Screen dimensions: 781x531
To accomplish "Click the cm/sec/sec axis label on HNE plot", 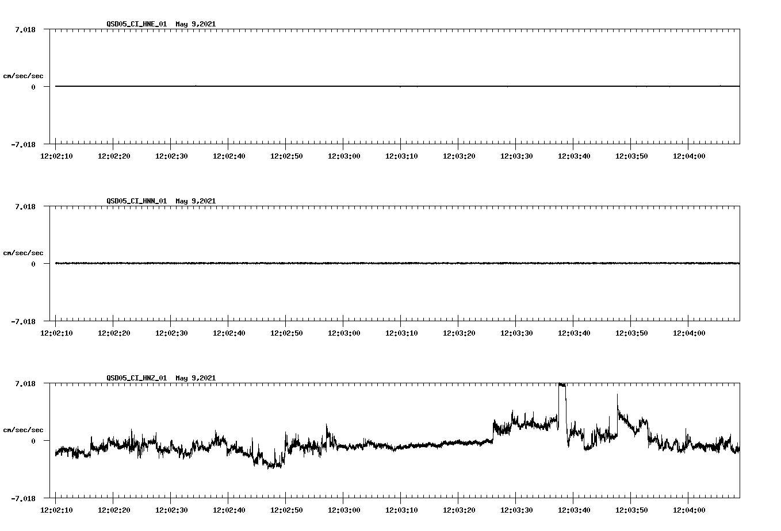I will [24, 75].
